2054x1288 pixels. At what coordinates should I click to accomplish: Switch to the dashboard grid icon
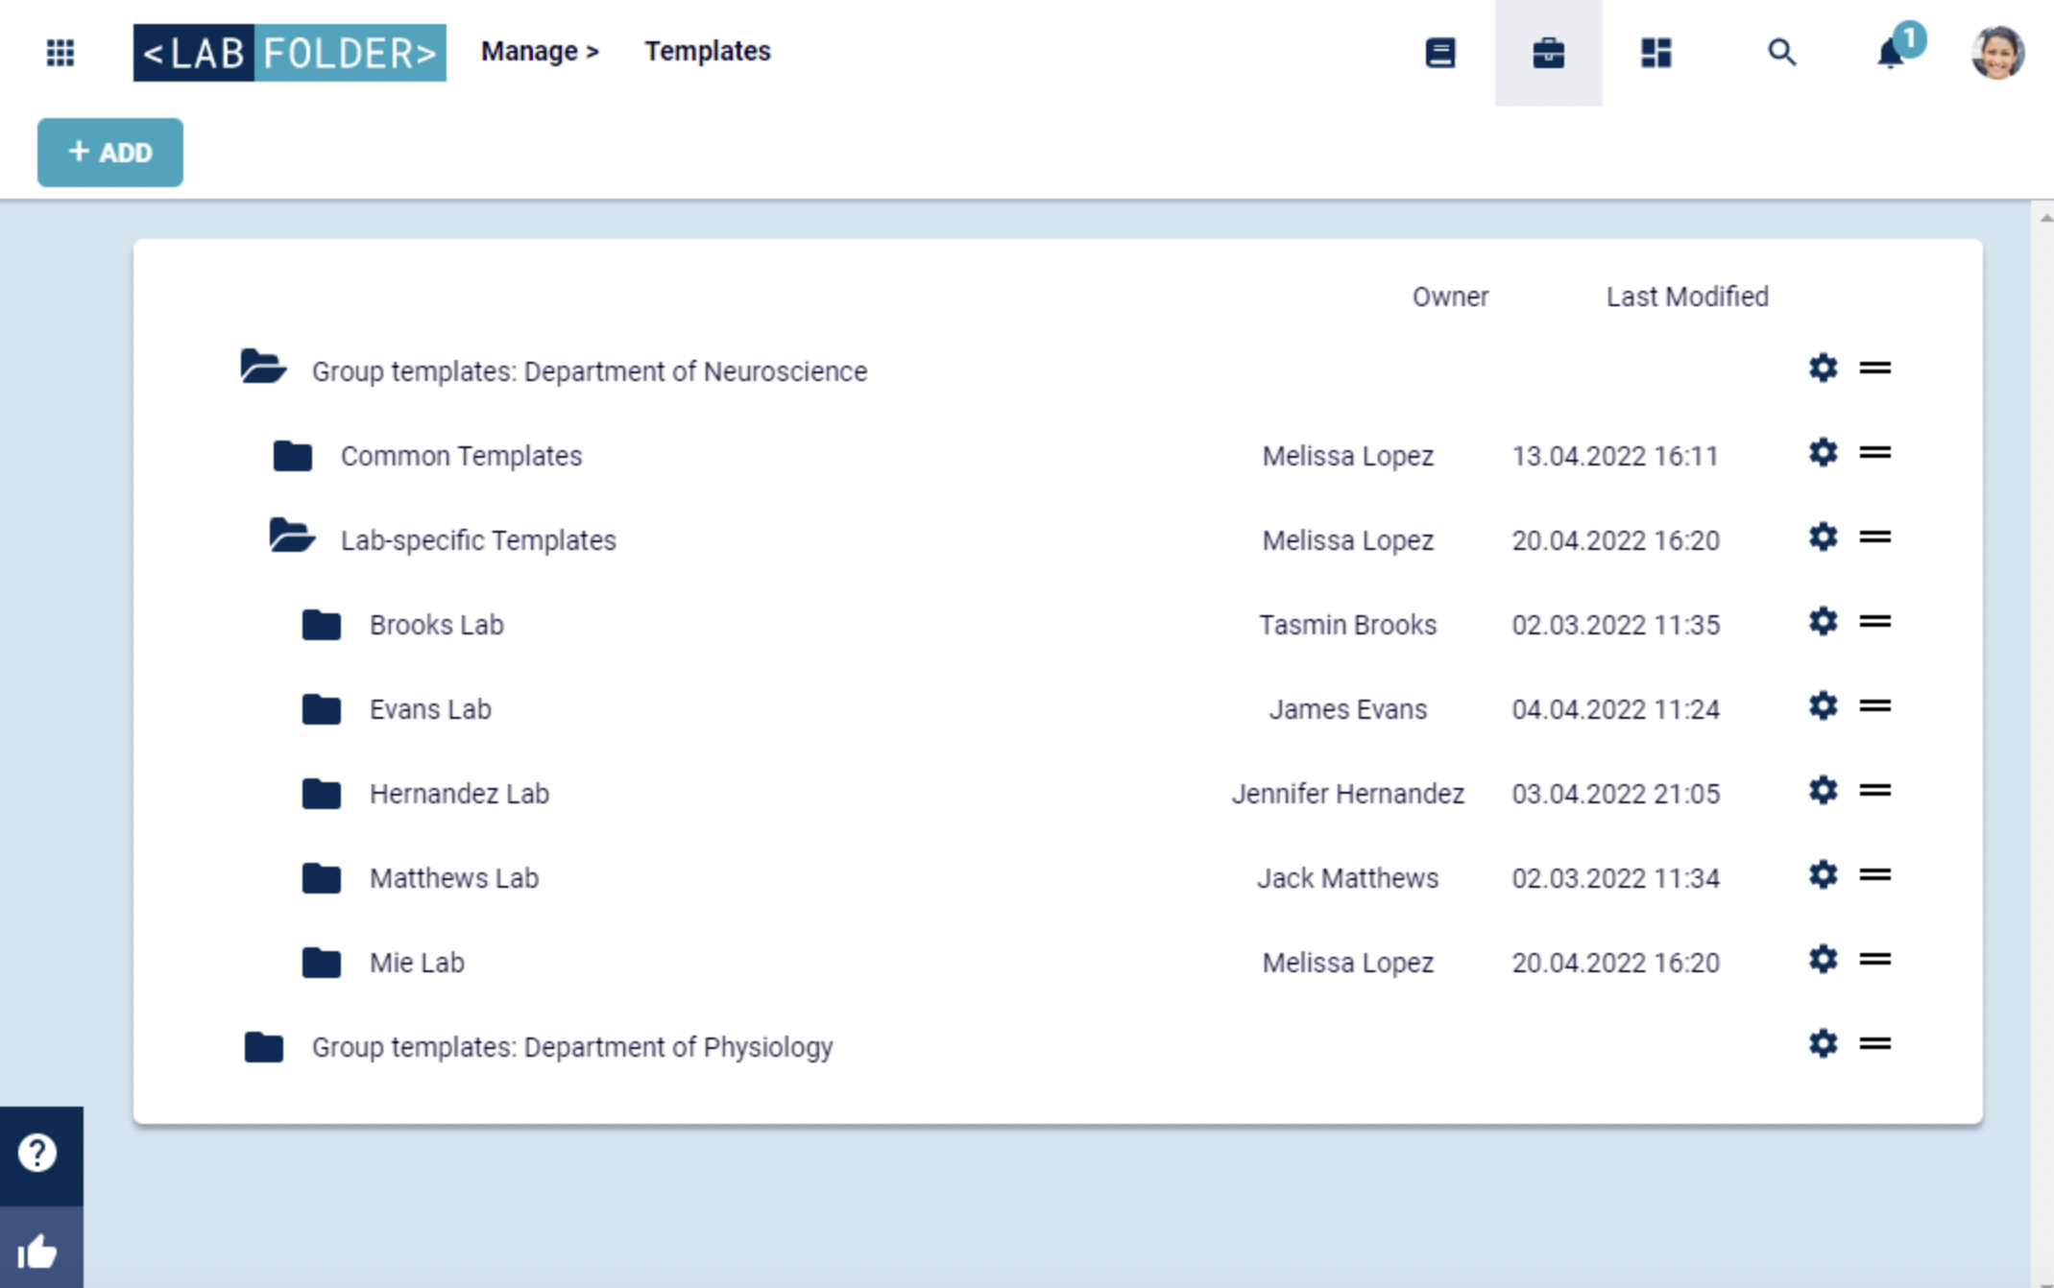click(1656, 52)
